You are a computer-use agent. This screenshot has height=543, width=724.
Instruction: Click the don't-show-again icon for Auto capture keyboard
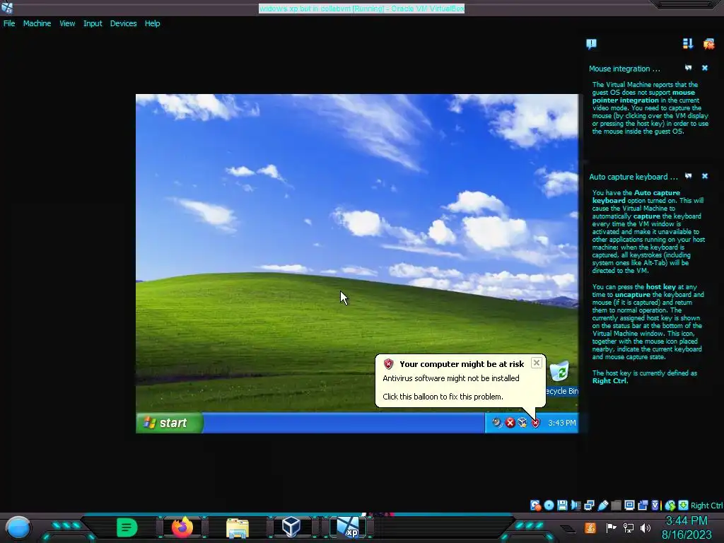689,176
